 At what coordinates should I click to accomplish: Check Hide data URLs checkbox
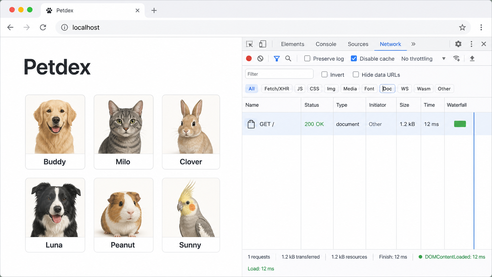(x=356, y=74)
